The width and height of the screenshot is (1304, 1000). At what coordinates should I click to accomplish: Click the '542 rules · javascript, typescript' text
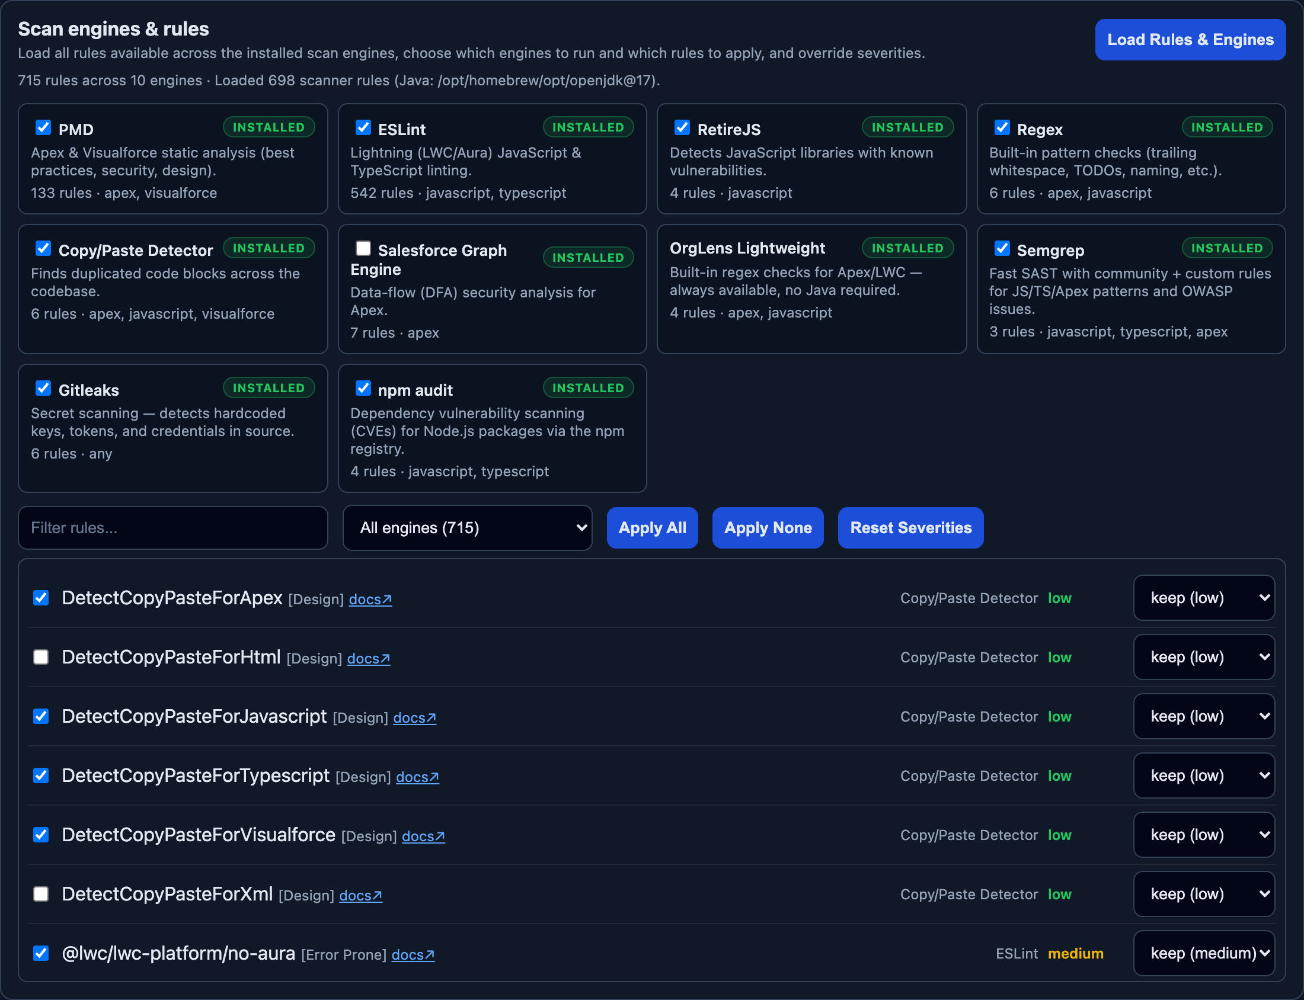click(458, 193)
